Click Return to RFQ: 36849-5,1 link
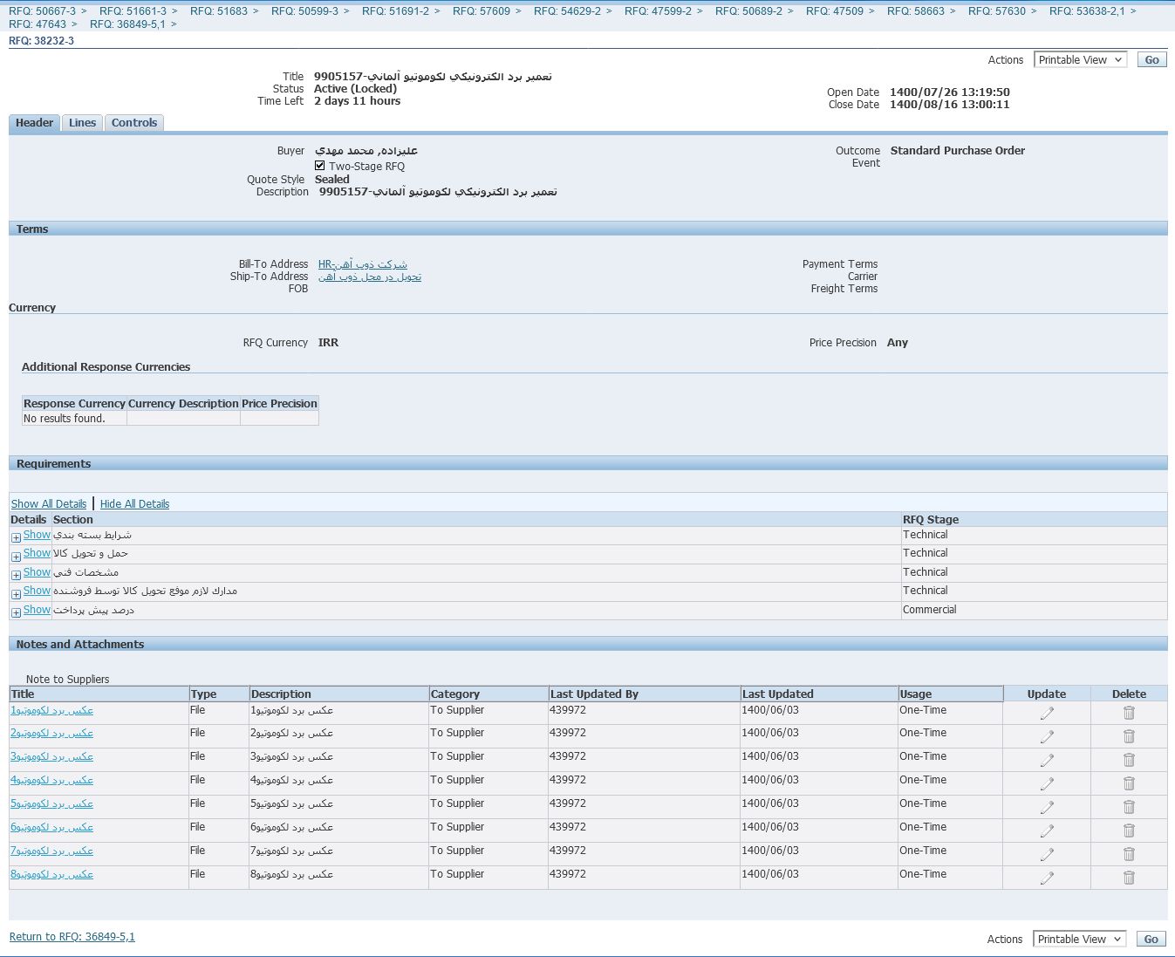 pyautogui.click(x=72, y=937)
